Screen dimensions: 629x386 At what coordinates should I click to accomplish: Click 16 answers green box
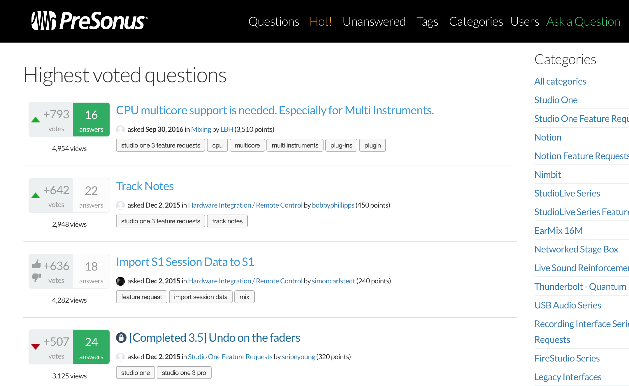[x=91, y=120]
